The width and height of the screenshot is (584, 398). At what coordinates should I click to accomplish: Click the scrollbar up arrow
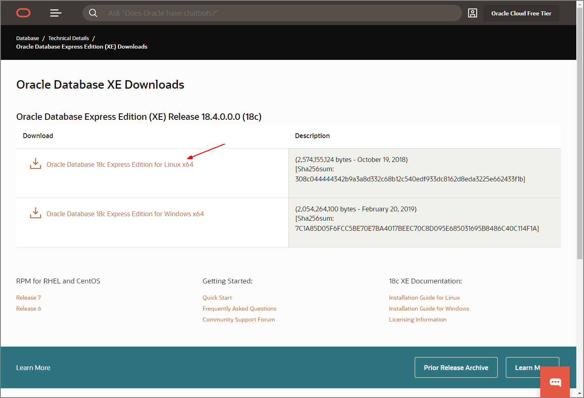click(x=580, y=4)
